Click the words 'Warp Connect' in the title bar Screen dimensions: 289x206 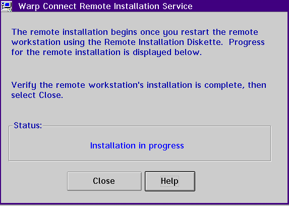pyautogui.click(x=48, y=7)
